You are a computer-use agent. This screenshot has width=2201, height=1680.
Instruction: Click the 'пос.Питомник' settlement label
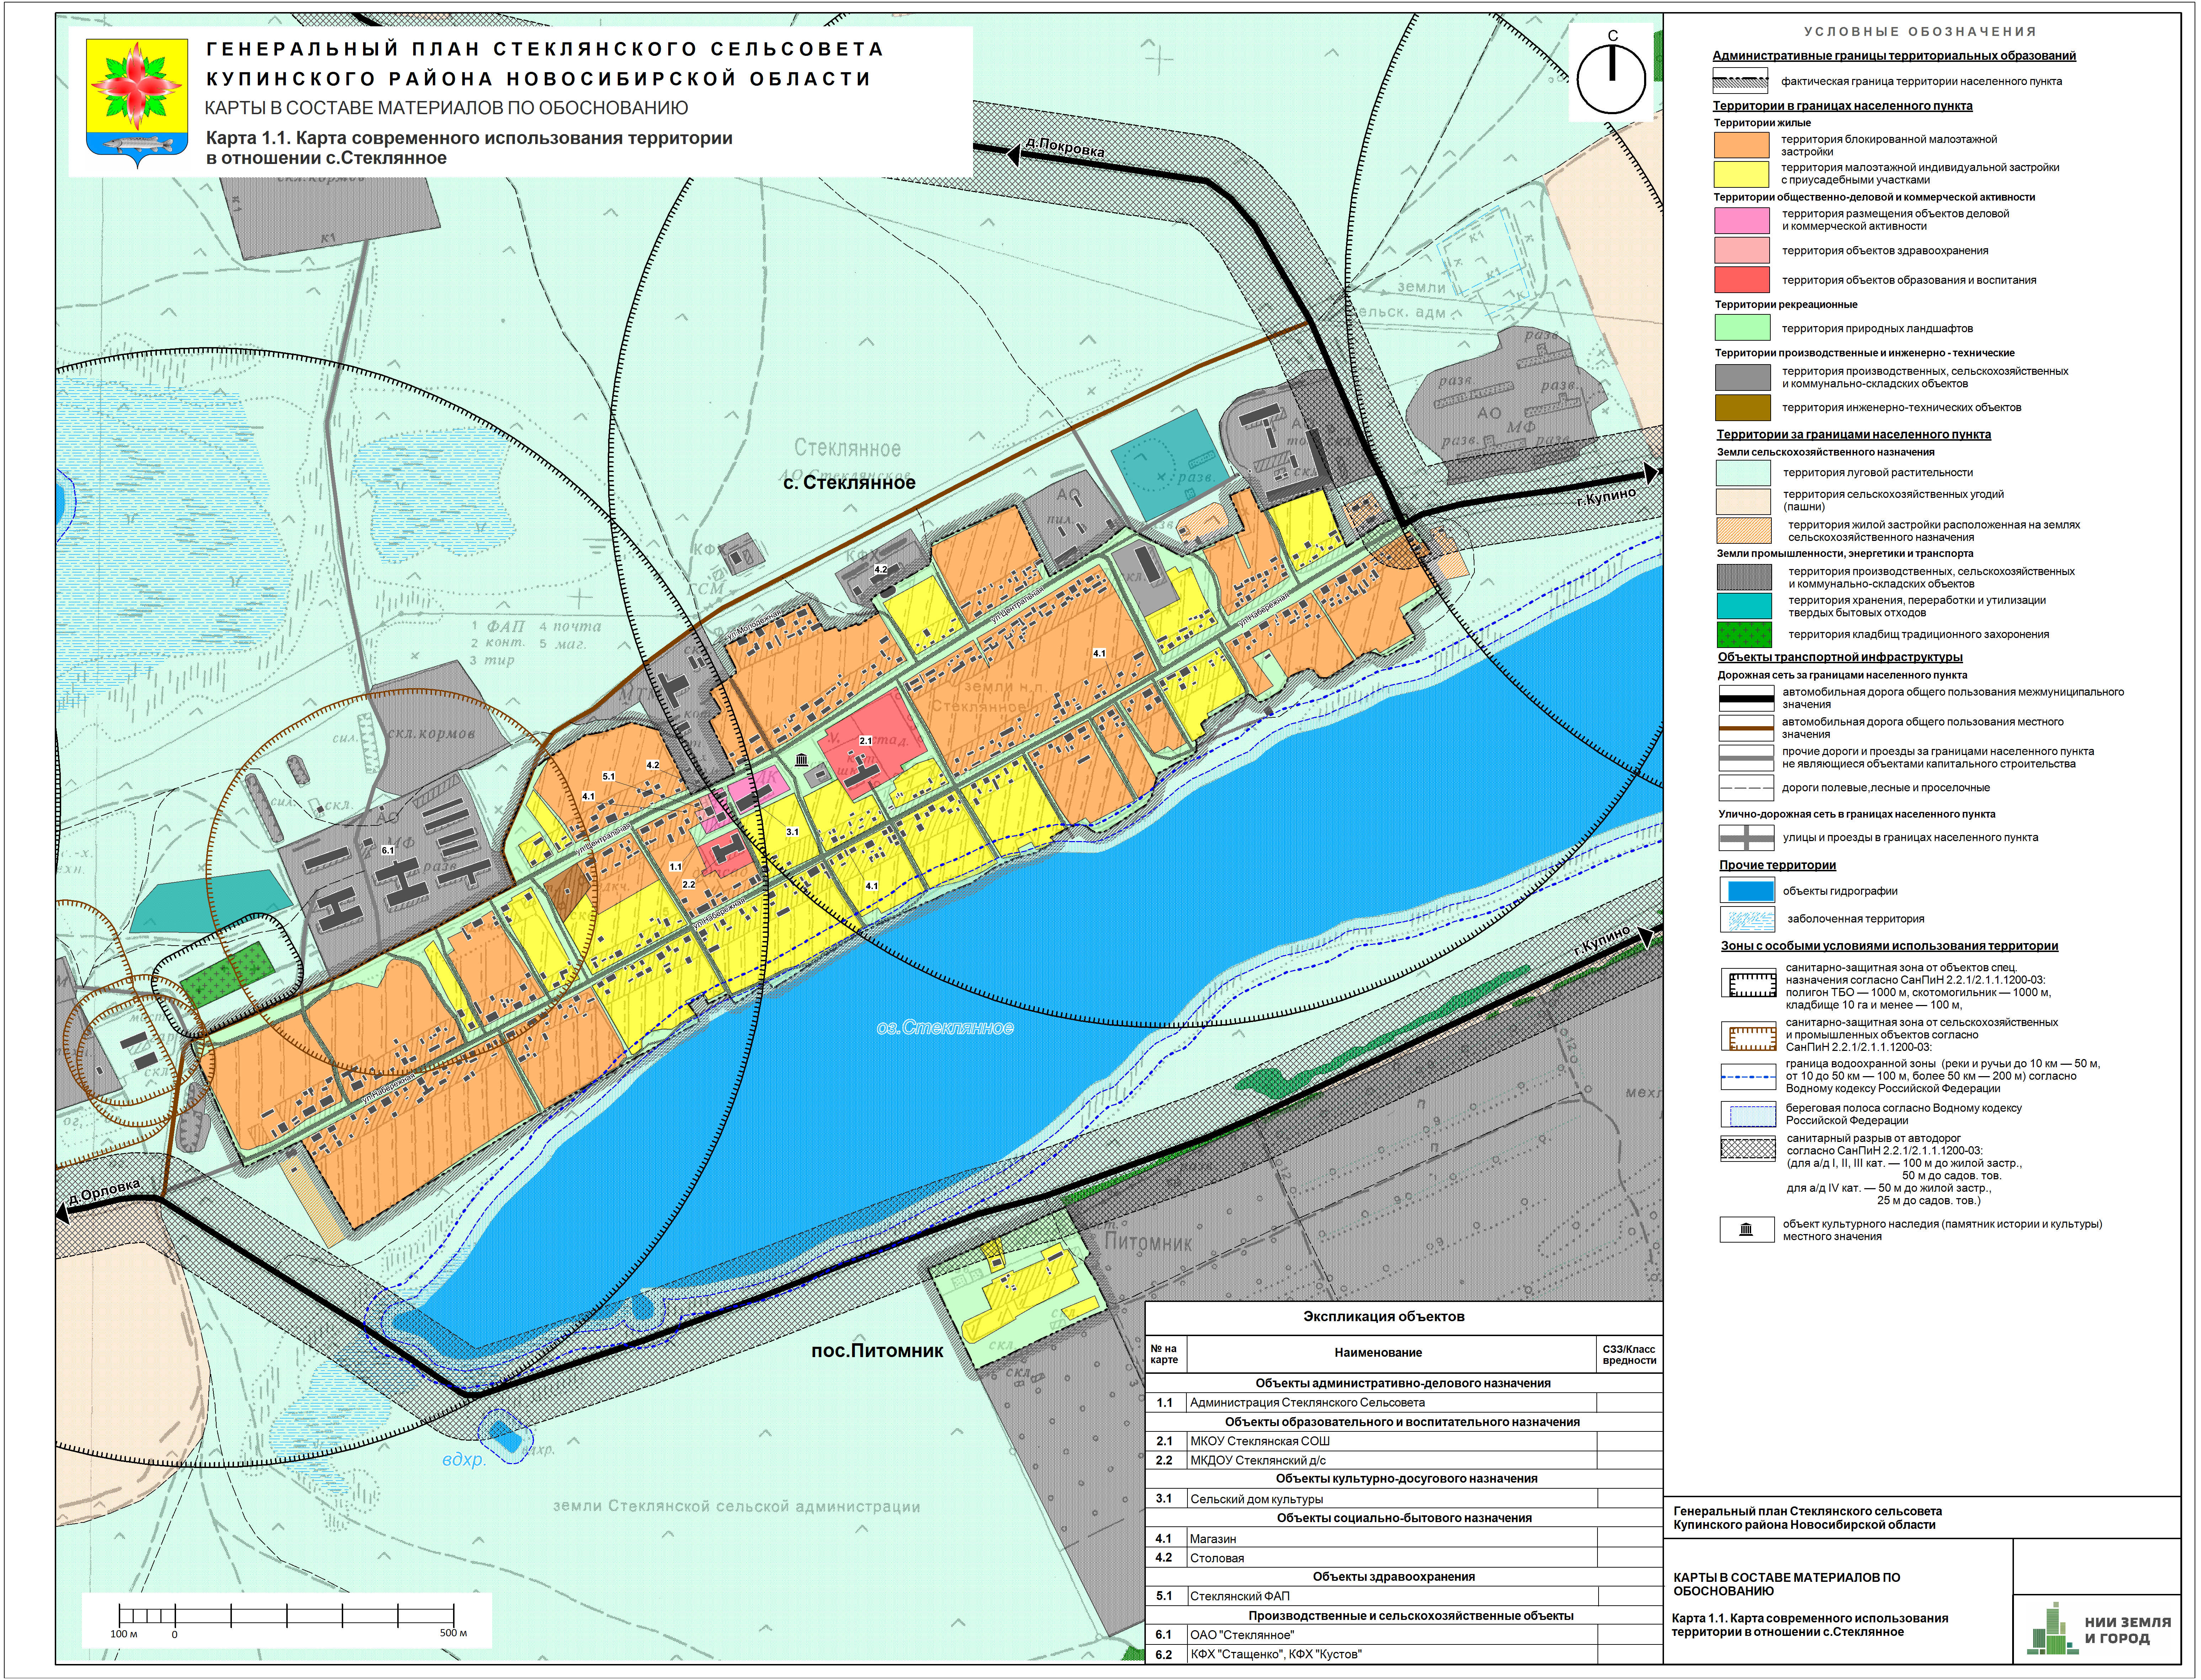(877, 1351)
